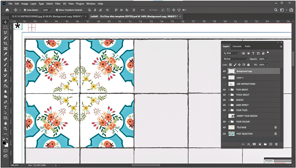Screen dimensions: 296x168
Task: Expand the THIN GROUT layer group
Action: (x=228, y=89)
